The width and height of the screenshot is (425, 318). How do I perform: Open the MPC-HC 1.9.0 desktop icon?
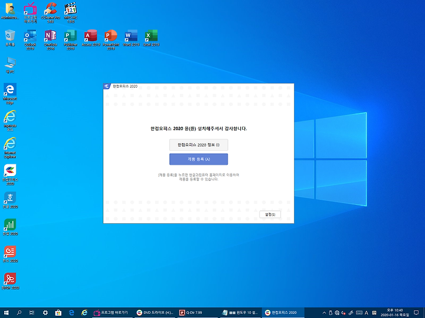[70, 12]
